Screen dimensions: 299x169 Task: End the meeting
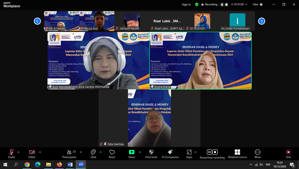[x=288, y=153]
